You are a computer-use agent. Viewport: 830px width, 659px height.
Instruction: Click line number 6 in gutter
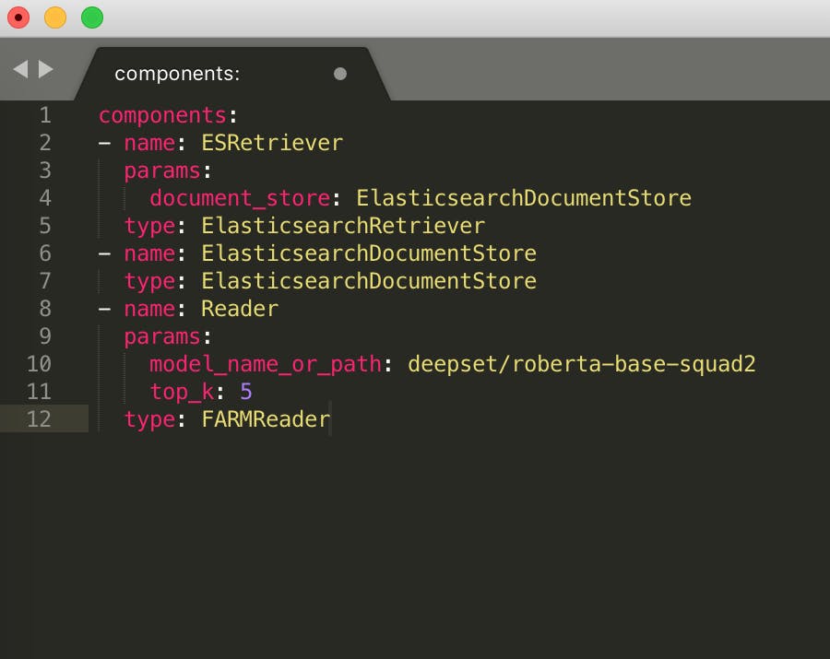[x=45, y=253]
